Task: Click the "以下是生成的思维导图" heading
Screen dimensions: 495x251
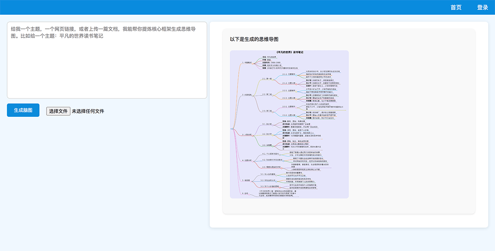Action: pyautogui.click(x=254, y=39)
